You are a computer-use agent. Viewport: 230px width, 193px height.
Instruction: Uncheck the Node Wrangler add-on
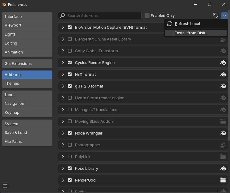click(x=70, y=133)
